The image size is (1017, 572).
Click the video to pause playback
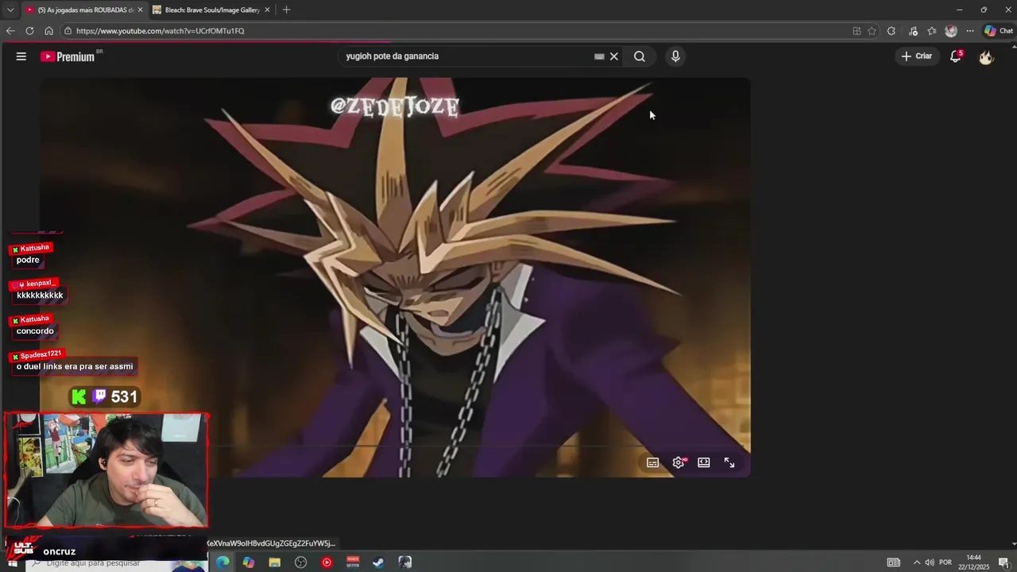pyautogui.click(x=395, y=277)
